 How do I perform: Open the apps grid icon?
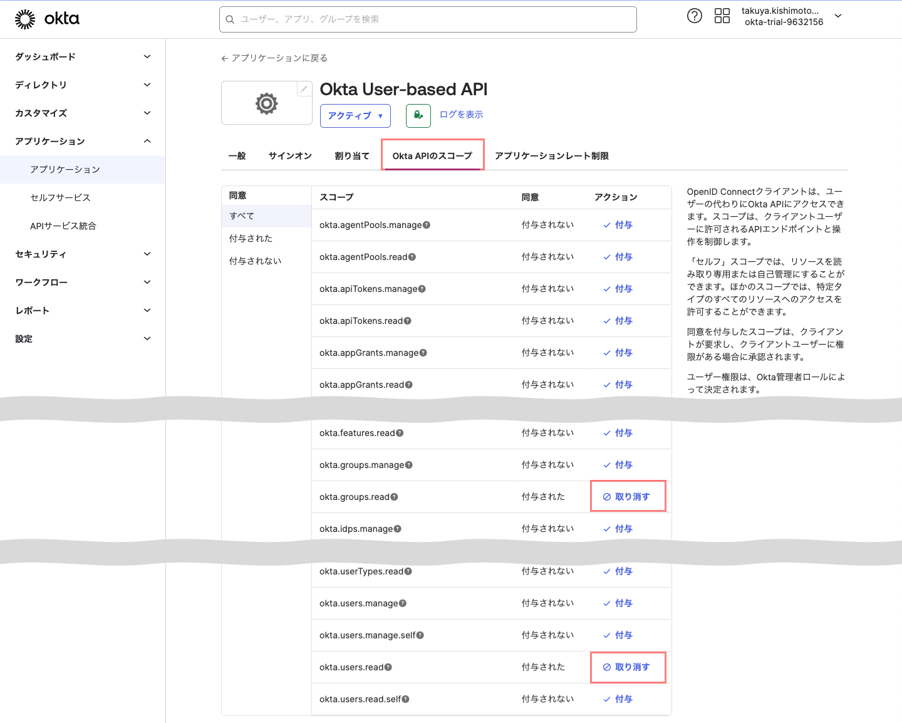pos(722,16)
